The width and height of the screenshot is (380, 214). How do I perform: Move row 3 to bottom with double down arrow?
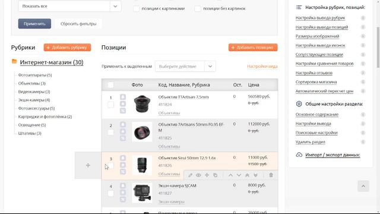[x=255, y=175]
